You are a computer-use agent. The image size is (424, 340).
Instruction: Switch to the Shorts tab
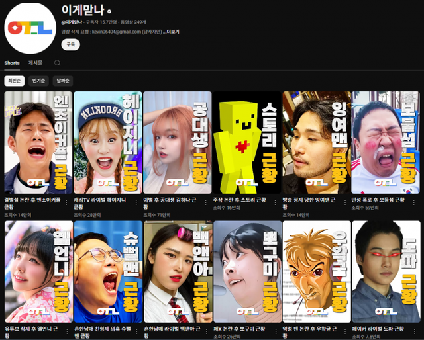tap(12, 63)
